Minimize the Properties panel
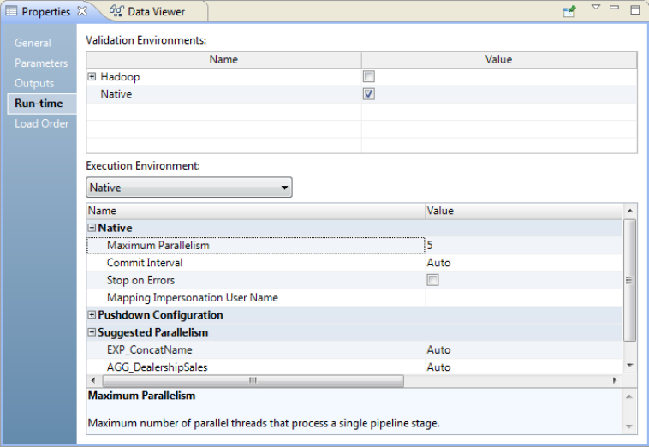The height and width of the screenshot is (447, 649). click(x=615, y=8)
